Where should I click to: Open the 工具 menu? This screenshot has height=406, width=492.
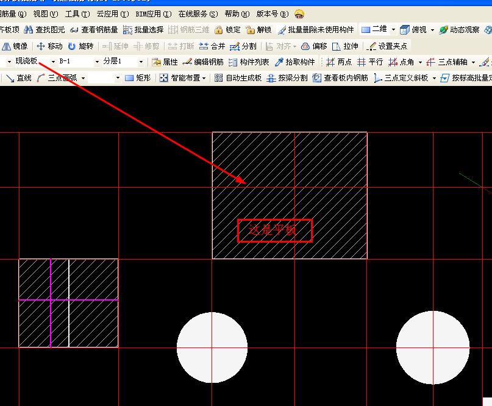coord(77,14)
